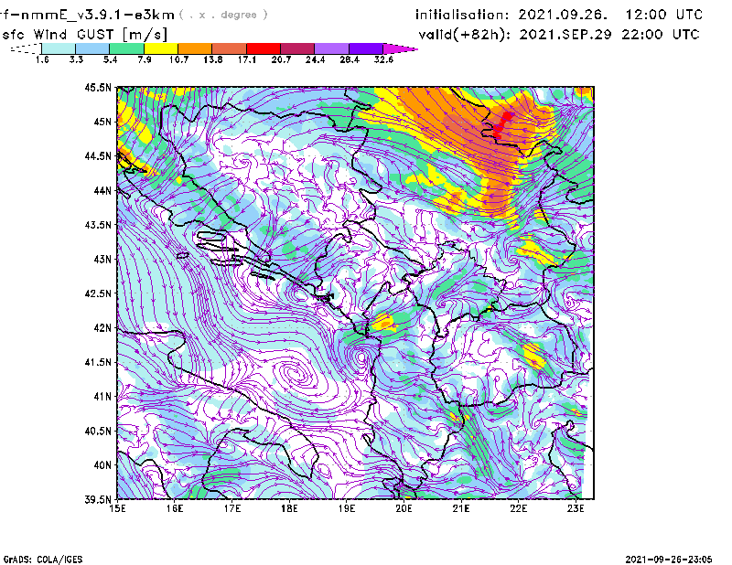This screenshot has height=565, width=732.
Task: Click the 20E longitude label
Action: pos(404,508)
